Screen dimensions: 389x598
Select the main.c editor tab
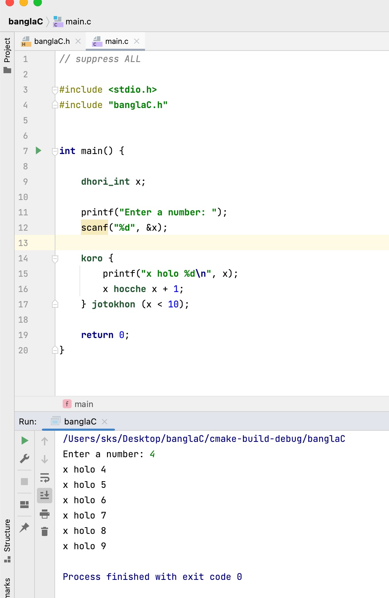click(116, 41)
